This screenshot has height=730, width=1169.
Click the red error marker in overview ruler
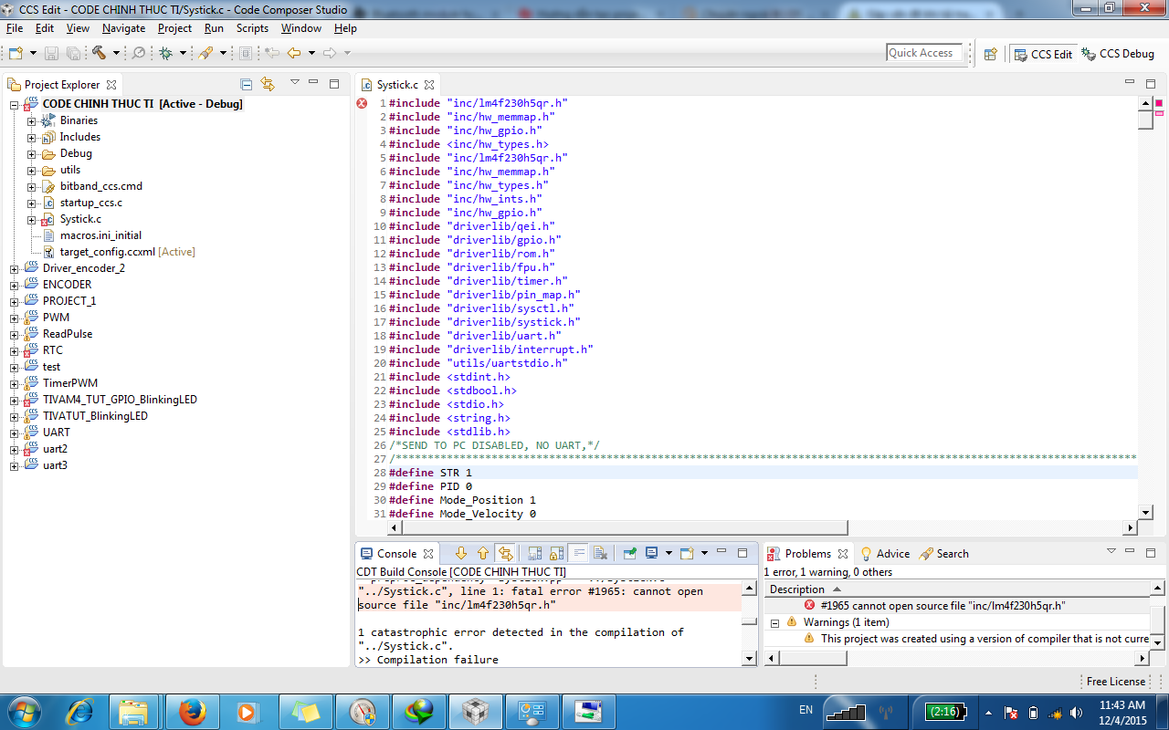pos(1159,102)
